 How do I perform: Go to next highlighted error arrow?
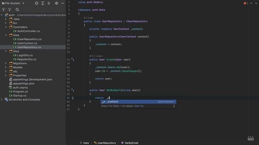click(x=256, y=3)
